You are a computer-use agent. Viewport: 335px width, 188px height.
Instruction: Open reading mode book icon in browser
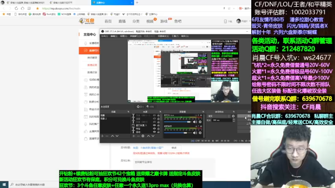click(29, 8)
